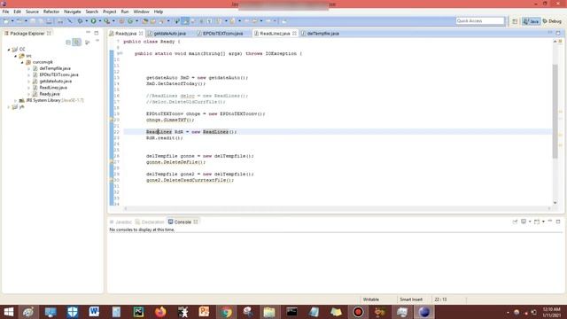Image resolution: width=567 pixels, height=319 pixels.
Task: Expand the JRE System Library node
Action: click(16, 100)
